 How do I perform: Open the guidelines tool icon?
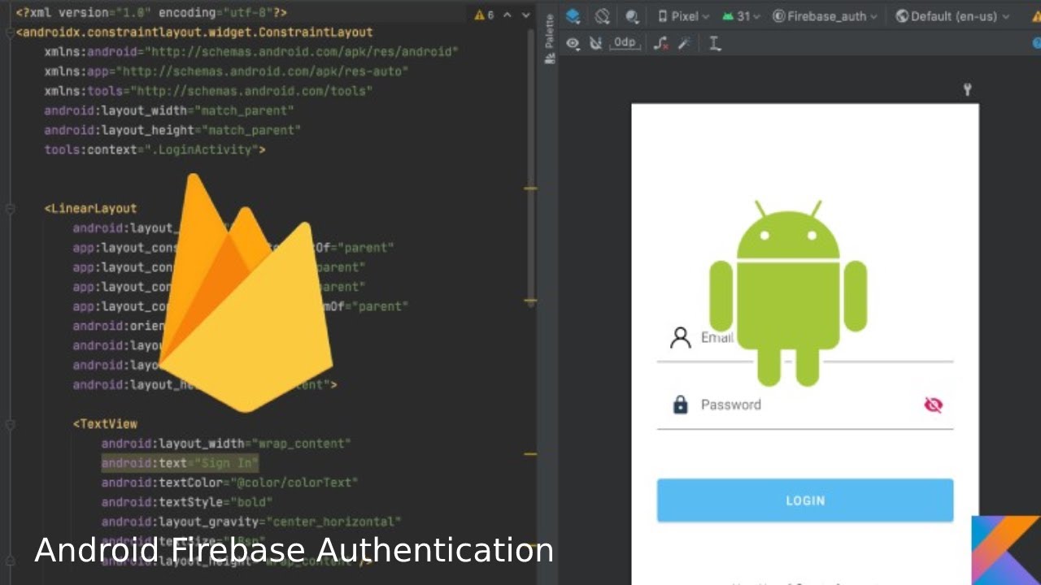pyautogui.click(x=715, y=43)
